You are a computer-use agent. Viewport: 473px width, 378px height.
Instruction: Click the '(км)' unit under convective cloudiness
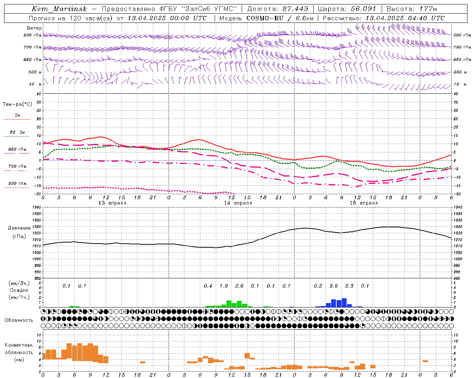19,360
